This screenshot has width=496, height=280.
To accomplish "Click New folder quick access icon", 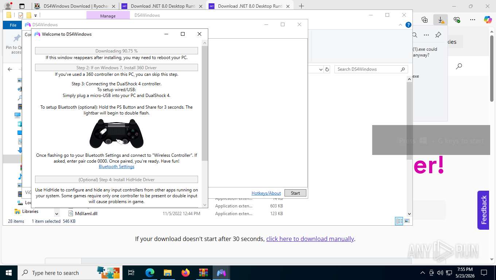I will pos(28,15).
